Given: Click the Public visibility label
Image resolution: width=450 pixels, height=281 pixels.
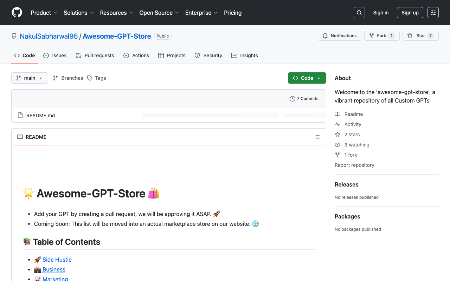Looking at the screenshot, I should 163,36.
